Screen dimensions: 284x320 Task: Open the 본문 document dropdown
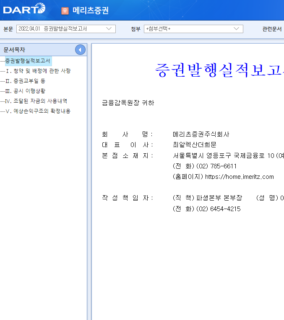pos(66,29)
